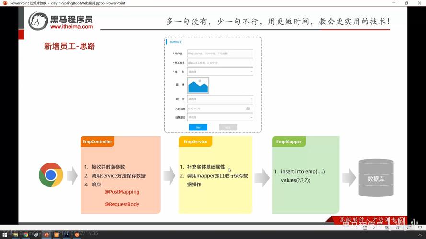Click the text values(?,?,?);
426x239 pixels.
tap(296, 180)
